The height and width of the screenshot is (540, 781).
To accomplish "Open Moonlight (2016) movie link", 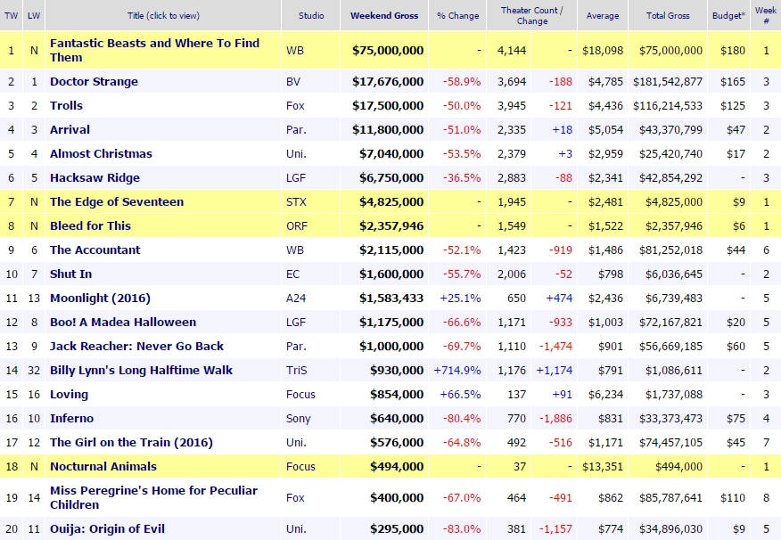I will pyautogui.click(x=100, y=299).
